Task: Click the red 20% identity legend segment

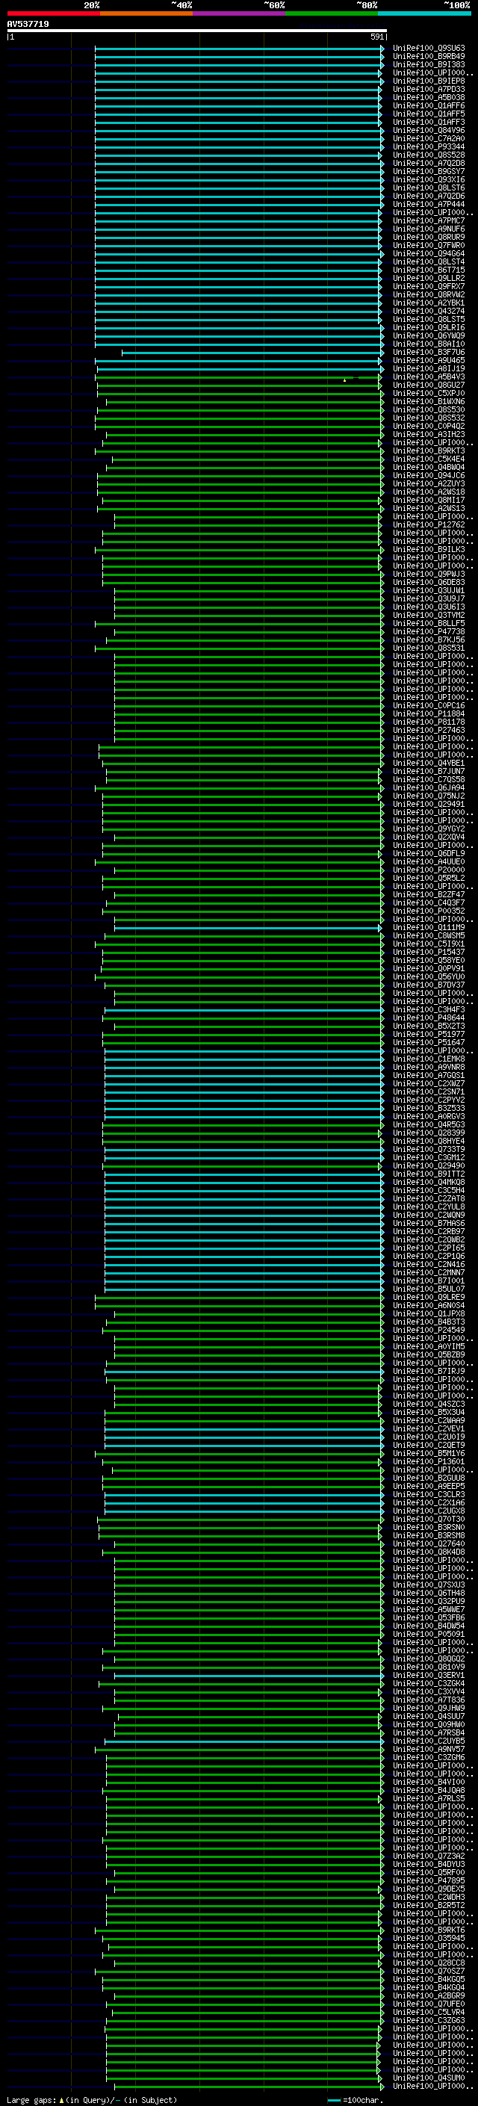Action: click(x=53, y=13)
